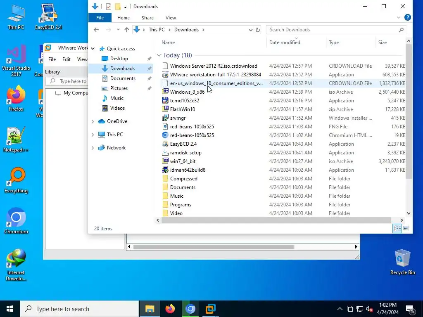Click the muted volume tray icon
423x317 pixels.
(369, 309)
